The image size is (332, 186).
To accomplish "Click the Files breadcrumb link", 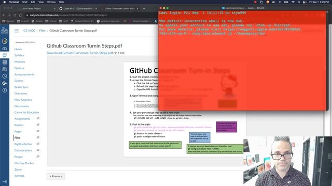I will pyautogui.click(x=43, y=30).
